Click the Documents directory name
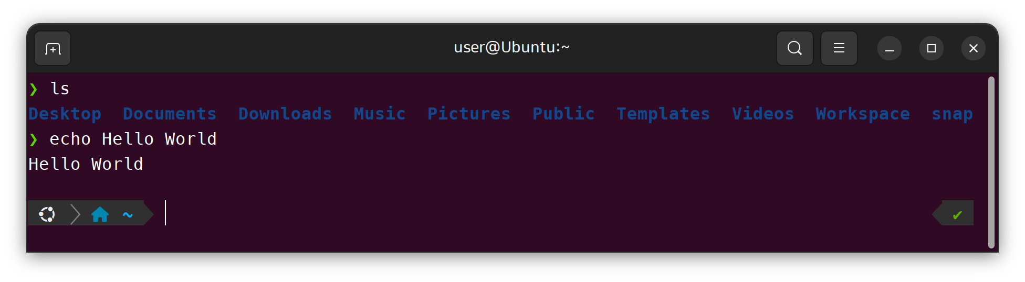This screenshot has width=1025, height=282. pos(170,114)
